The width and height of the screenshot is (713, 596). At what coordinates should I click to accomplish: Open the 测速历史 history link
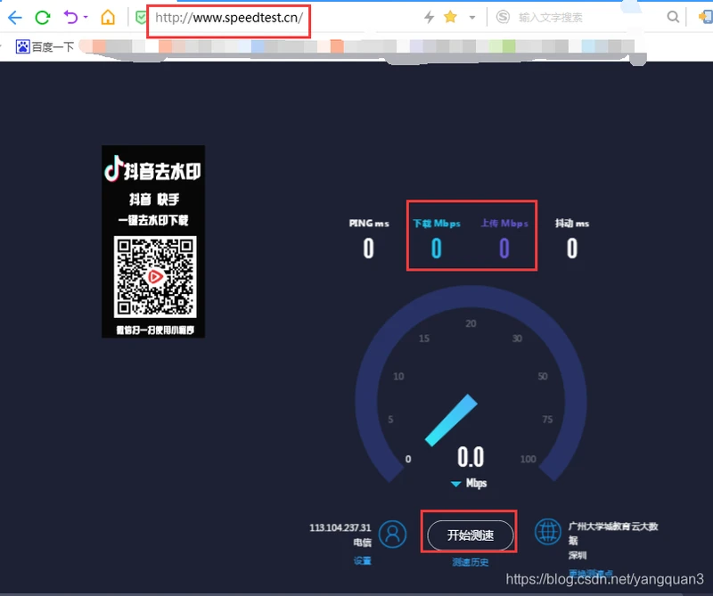(x=470, y=562)
